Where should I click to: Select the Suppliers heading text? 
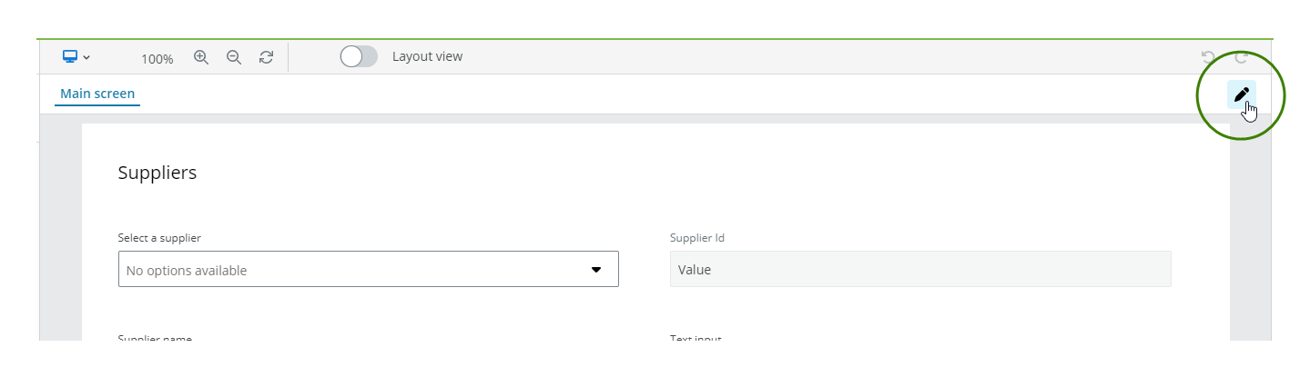(x=157, y=173)
